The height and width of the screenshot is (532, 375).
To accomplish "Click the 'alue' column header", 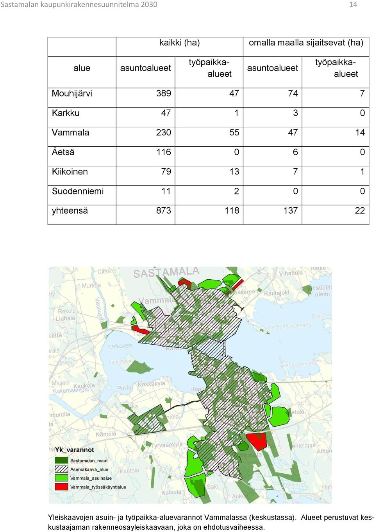I will (x=82, y=68).
